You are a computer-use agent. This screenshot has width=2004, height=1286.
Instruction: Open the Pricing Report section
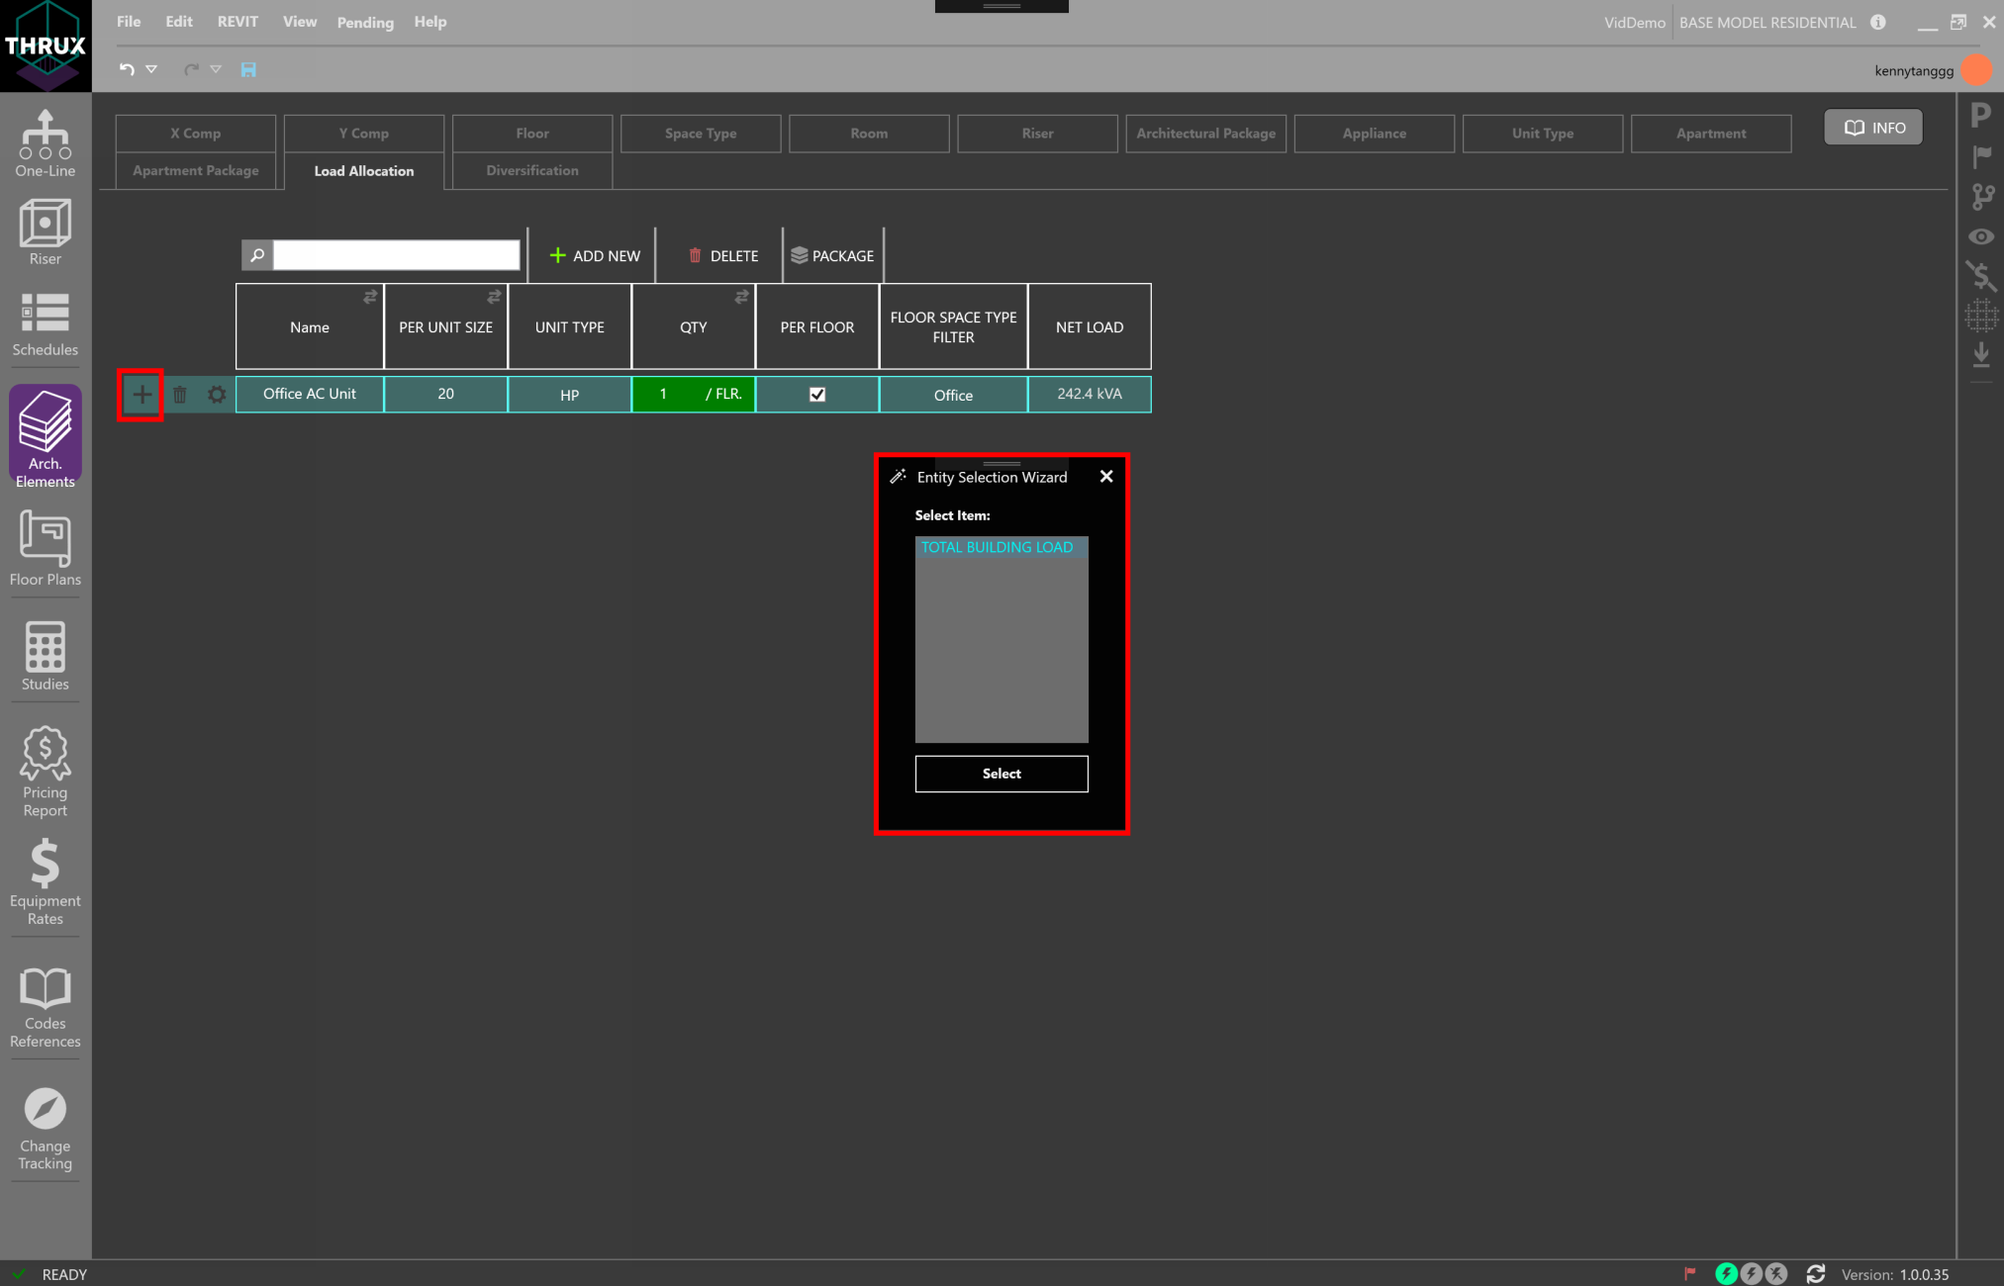tap(45, 772)
